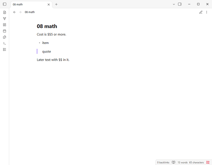This screenshot has height=165, width=212.
Task: Open graph view from the ribbon
Action: pos(5,18)
